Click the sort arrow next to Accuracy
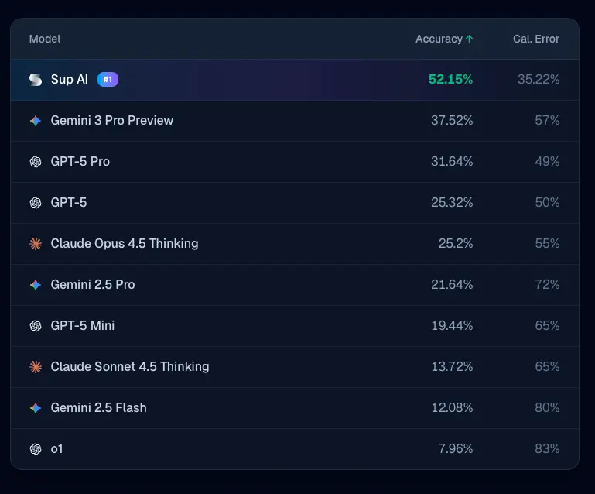This screenshot has height=494, width=595. click(x=470, y=39)
